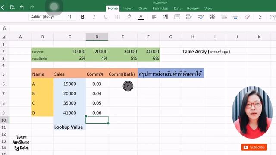Viewport: 276px width, 155px height.
Task: Open font size 11 dropdown
Action: pyautogui.click(x=70, y=17)
